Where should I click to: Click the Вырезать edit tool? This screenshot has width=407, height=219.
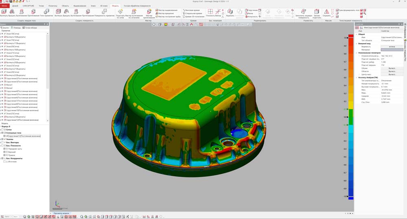(230, 13)
